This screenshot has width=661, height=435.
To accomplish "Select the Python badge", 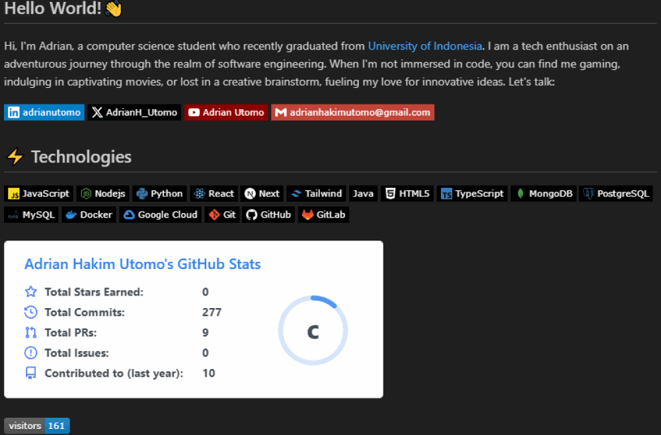I will tap(159, 194).
